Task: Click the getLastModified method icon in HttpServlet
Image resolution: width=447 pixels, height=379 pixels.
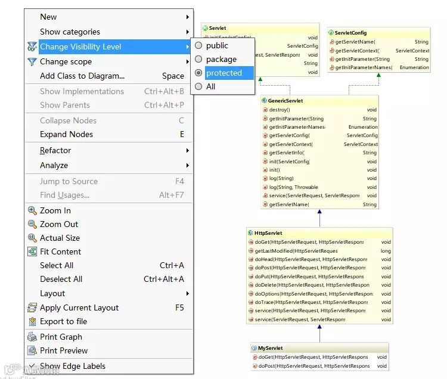Action: tap(251, 251)
